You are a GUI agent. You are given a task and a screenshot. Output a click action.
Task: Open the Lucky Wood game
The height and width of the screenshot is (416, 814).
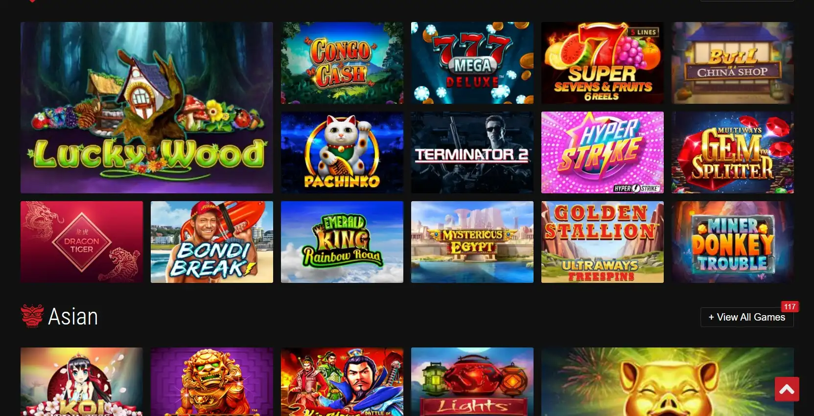point(147,108)
